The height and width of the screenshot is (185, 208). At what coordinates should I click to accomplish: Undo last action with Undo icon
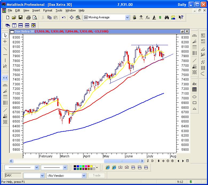pyautogui.click(x=64, y=17)
